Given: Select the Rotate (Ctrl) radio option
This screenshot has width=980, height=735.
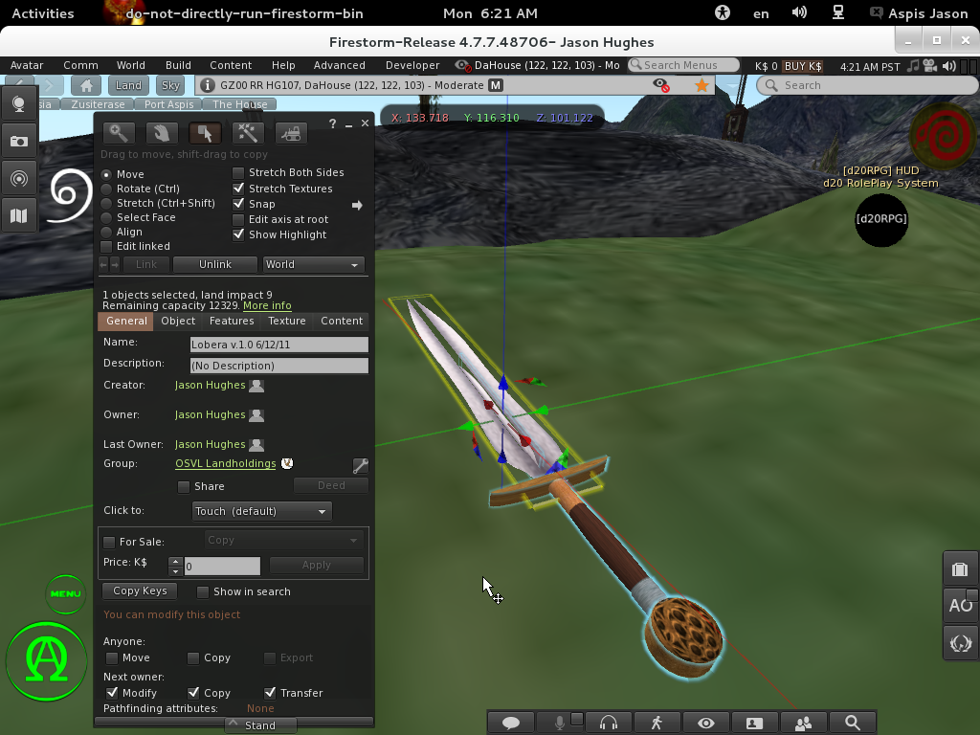Looking at the screenshot, I should point(106,189).
